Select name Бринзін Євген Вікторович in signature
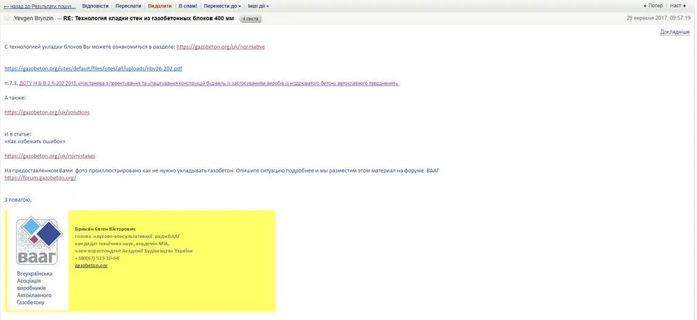697x320 pixels. 105,229
